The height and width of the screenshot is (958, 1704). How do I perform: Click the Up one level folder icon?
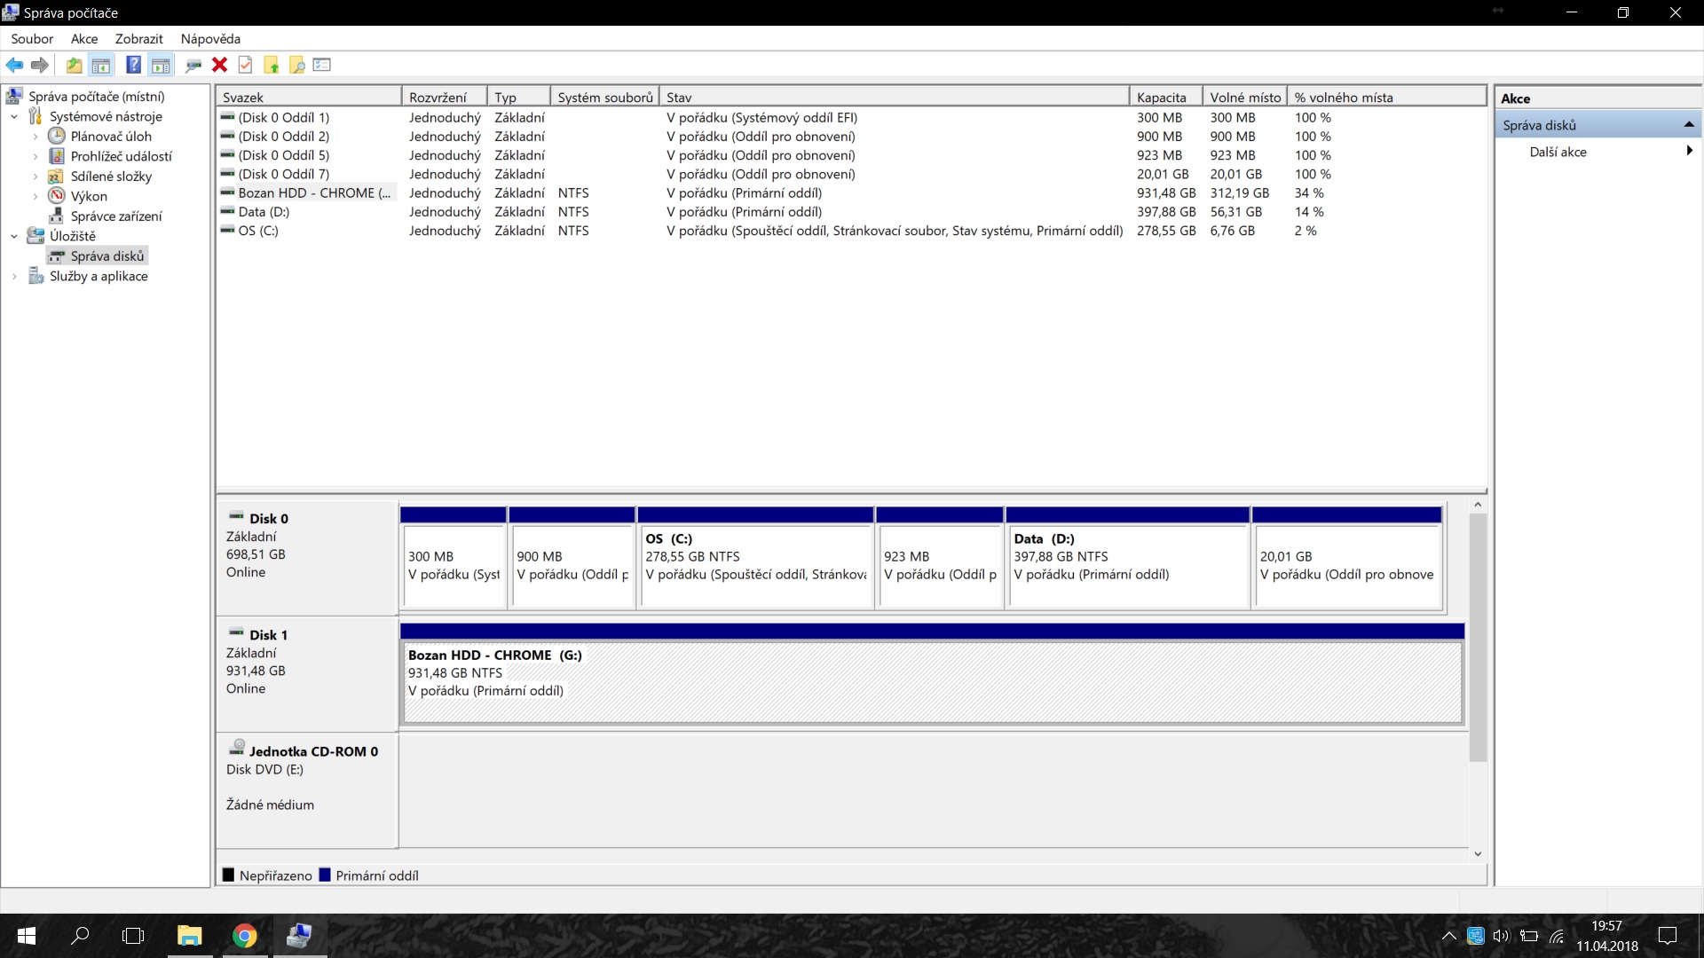click(x=74, y=65)
